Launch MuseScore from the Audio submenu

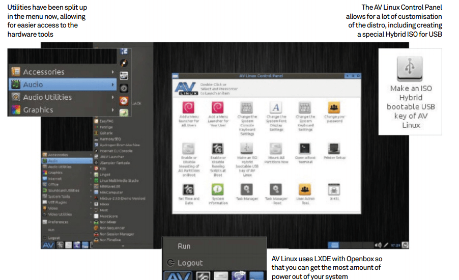click(x=123, y=216)
